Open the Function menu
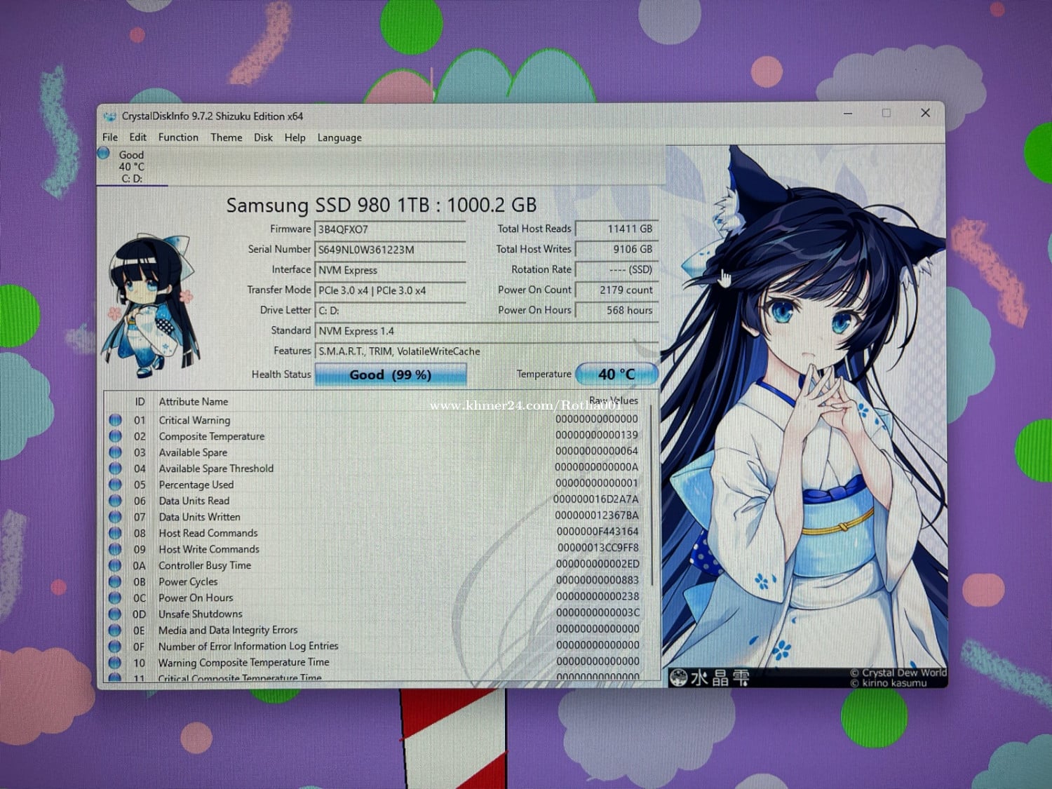 (x=178, y=137)
